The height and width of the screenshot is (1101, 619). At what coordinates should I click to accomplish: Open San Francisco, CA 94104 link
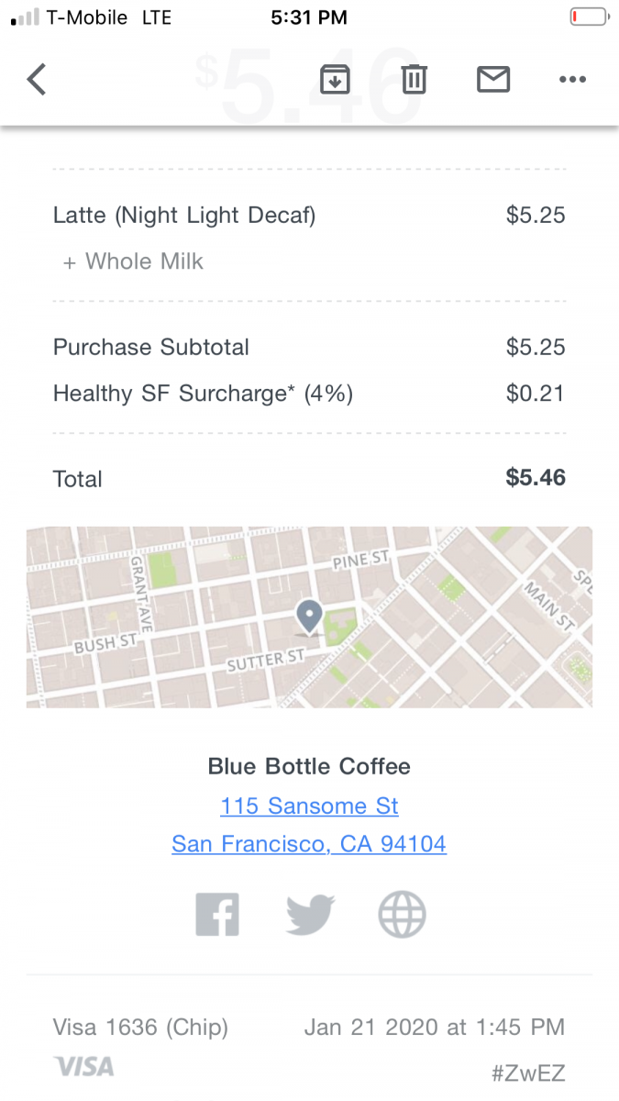tap(309, 844)
